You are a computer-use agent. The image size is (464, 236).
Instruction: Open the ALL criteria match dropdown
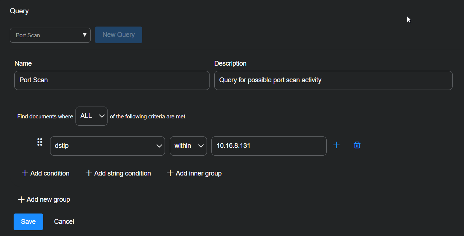[91, 116]
